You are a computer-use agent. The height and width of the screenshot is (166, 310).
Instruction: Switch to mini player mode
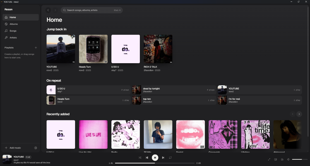point(275,159)
